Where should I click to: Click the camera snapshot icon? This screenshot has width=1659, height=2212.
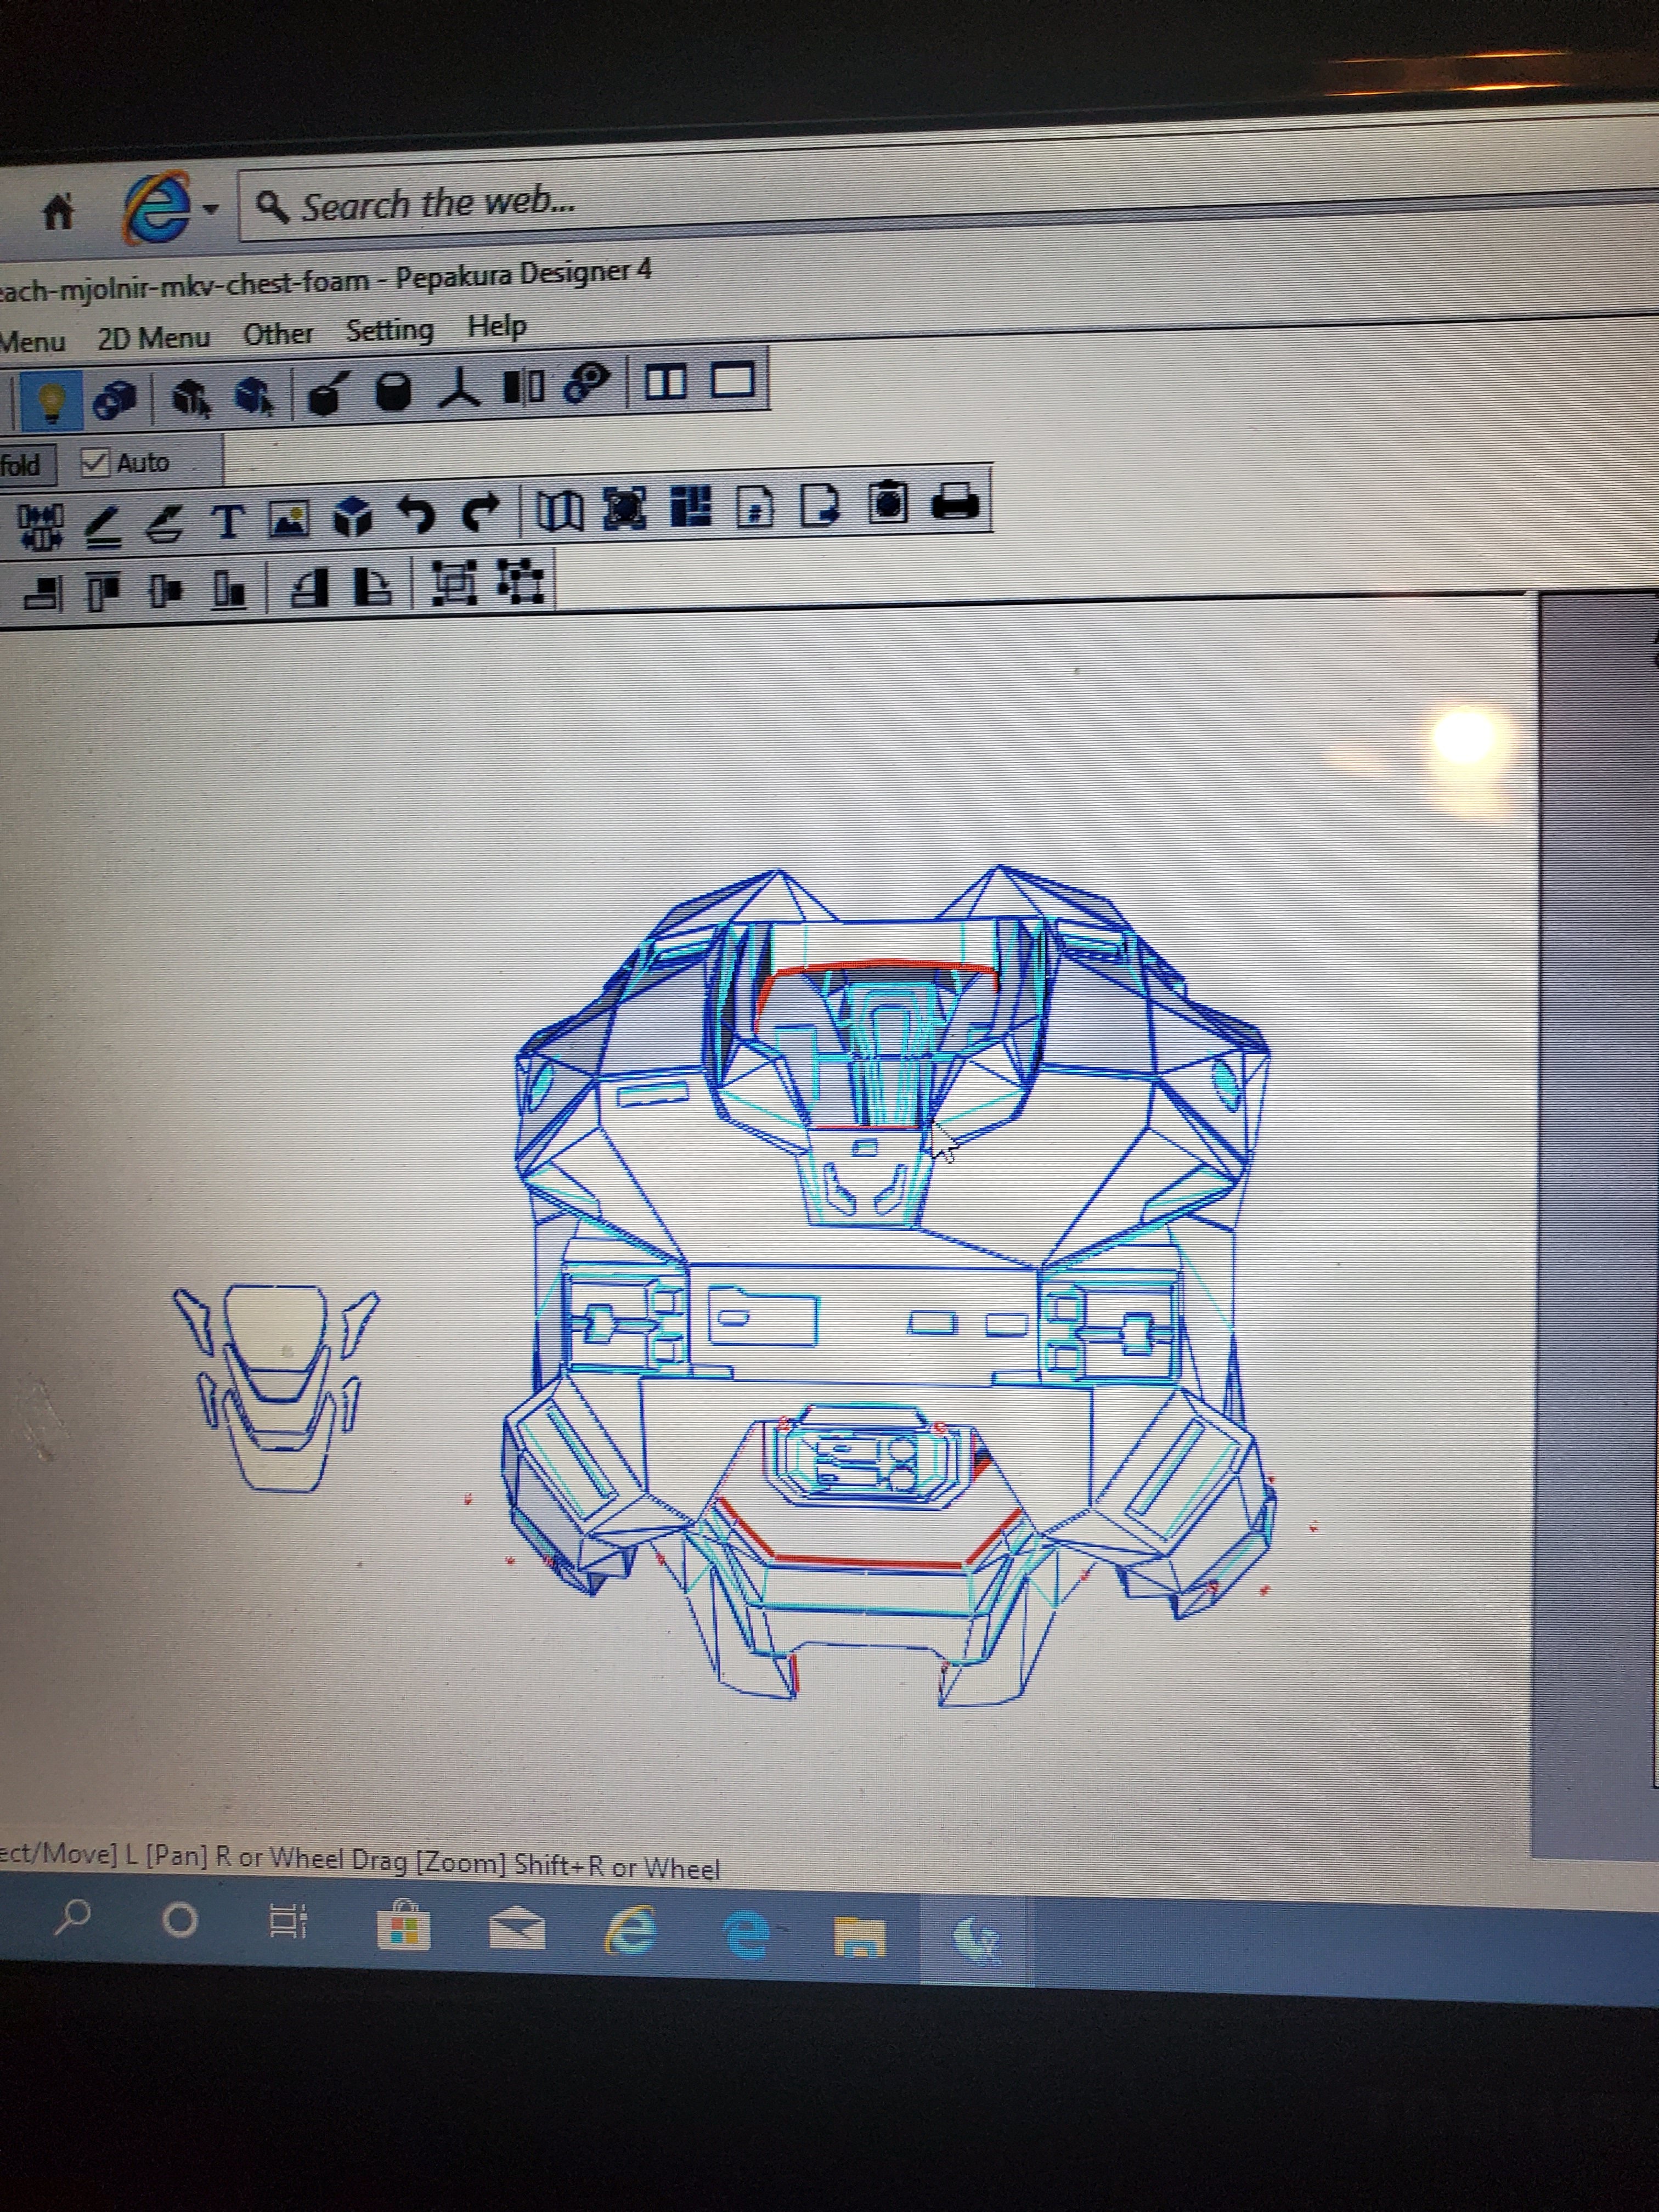click(x=888, y=502)
